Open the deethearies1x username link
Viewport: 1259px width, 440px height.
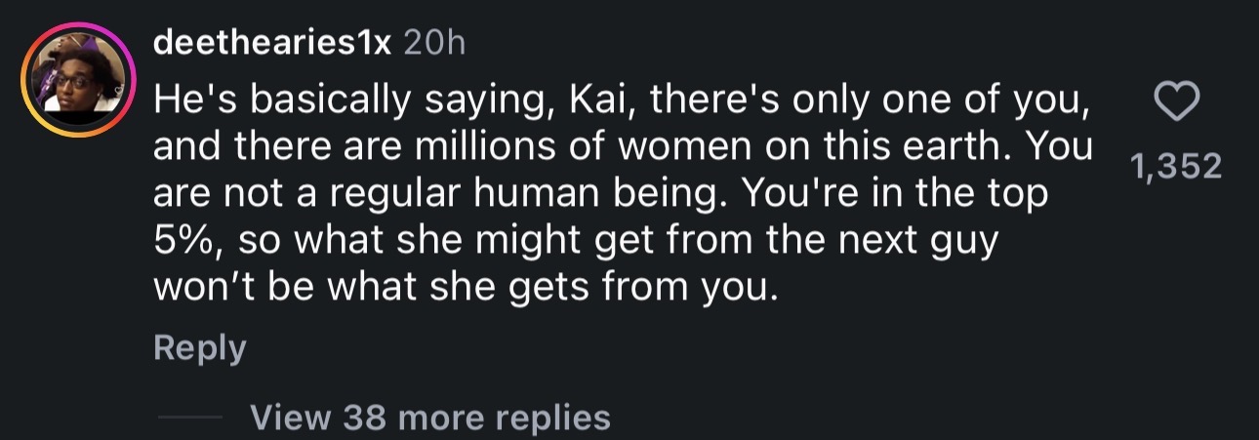click(272, 43)
